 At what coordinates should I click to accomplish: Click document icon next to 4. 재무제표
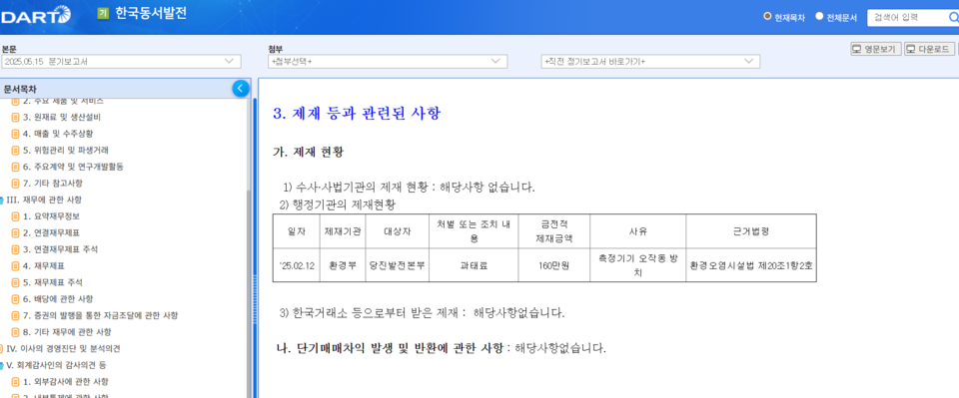click(x=15, y=265)
